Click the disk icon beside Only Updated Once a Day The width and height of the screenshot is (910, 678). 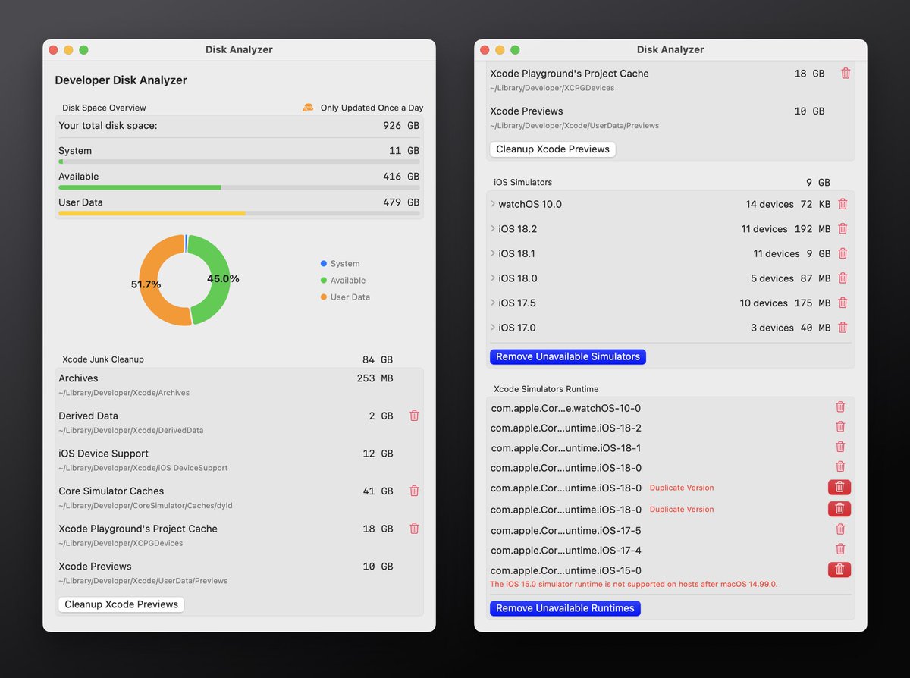click(308, 108)
